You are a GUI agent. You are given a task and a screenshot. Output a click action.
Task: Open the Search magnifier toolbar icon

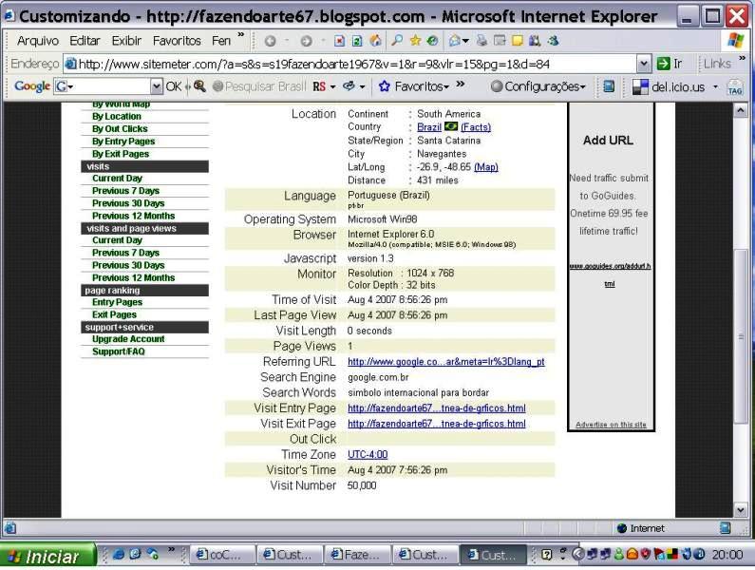(x=397, y=41)
